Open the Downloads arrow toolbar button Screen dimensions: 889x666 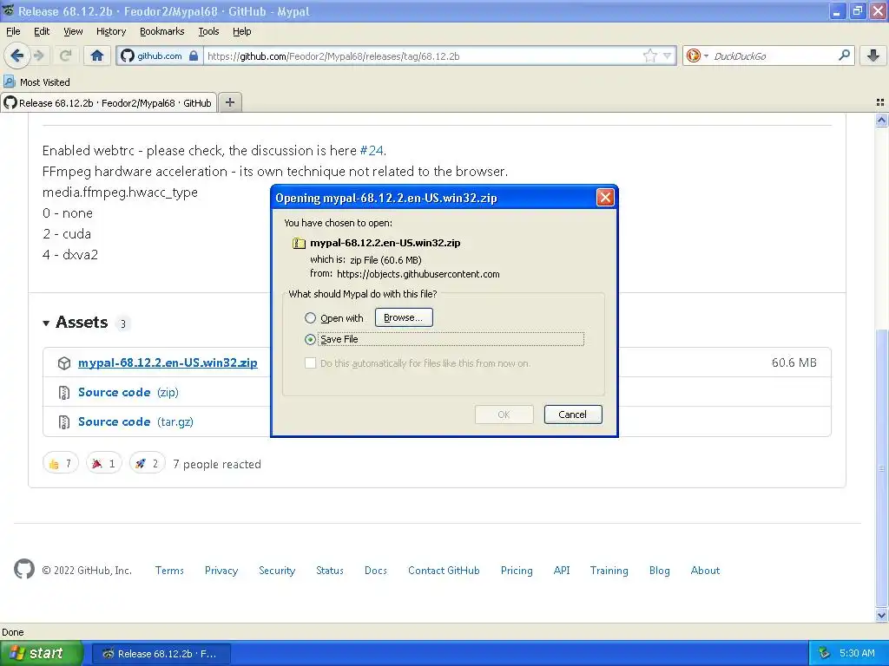(x=873, y=55)
